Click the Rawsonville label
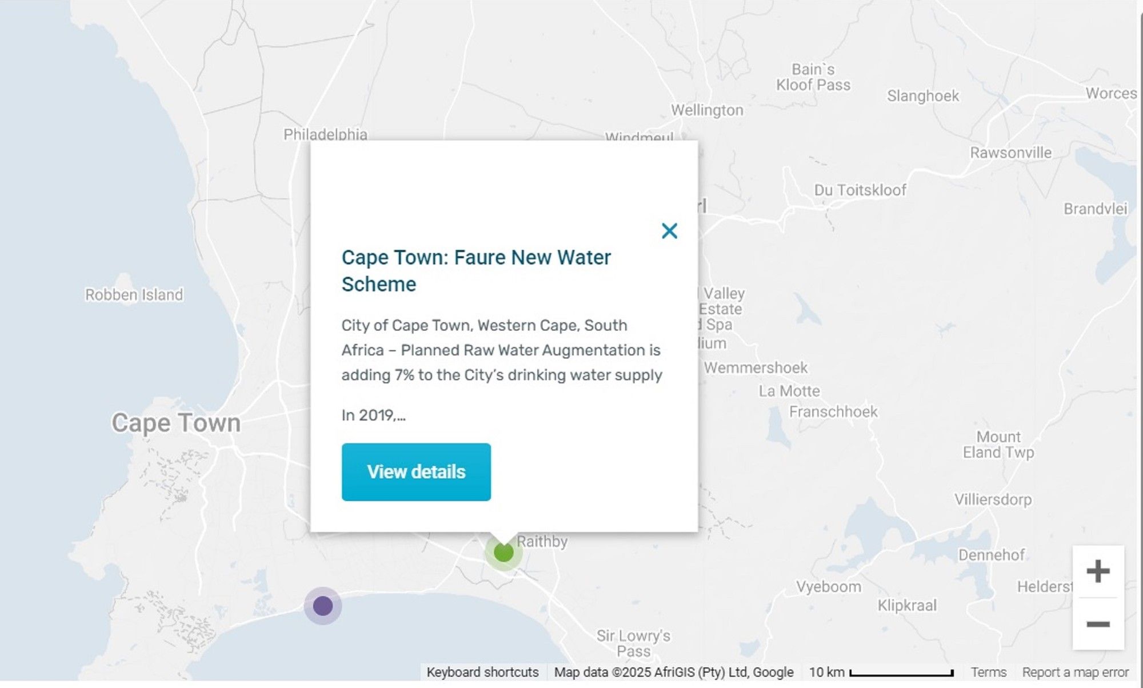The height and width of the screenshot is (688, 1143). tap(1010, 153)
